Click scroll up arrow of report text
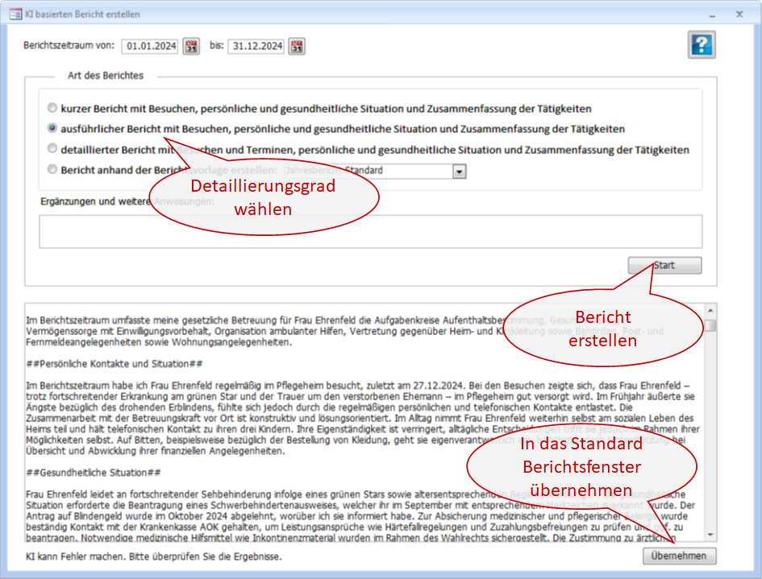762x579 pixels. (x=710, y=311)
